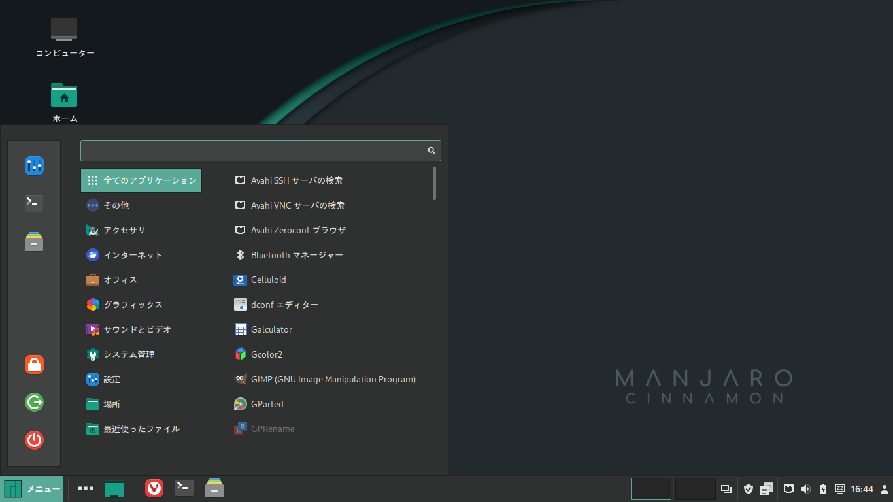Image resolution: width=893 pixels, height=502 pixels.
Task: Open the volume tray icon
Action: 805,489
